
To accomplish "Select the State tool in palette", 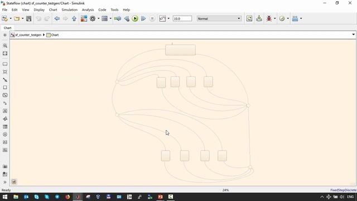I will point(5,64).
